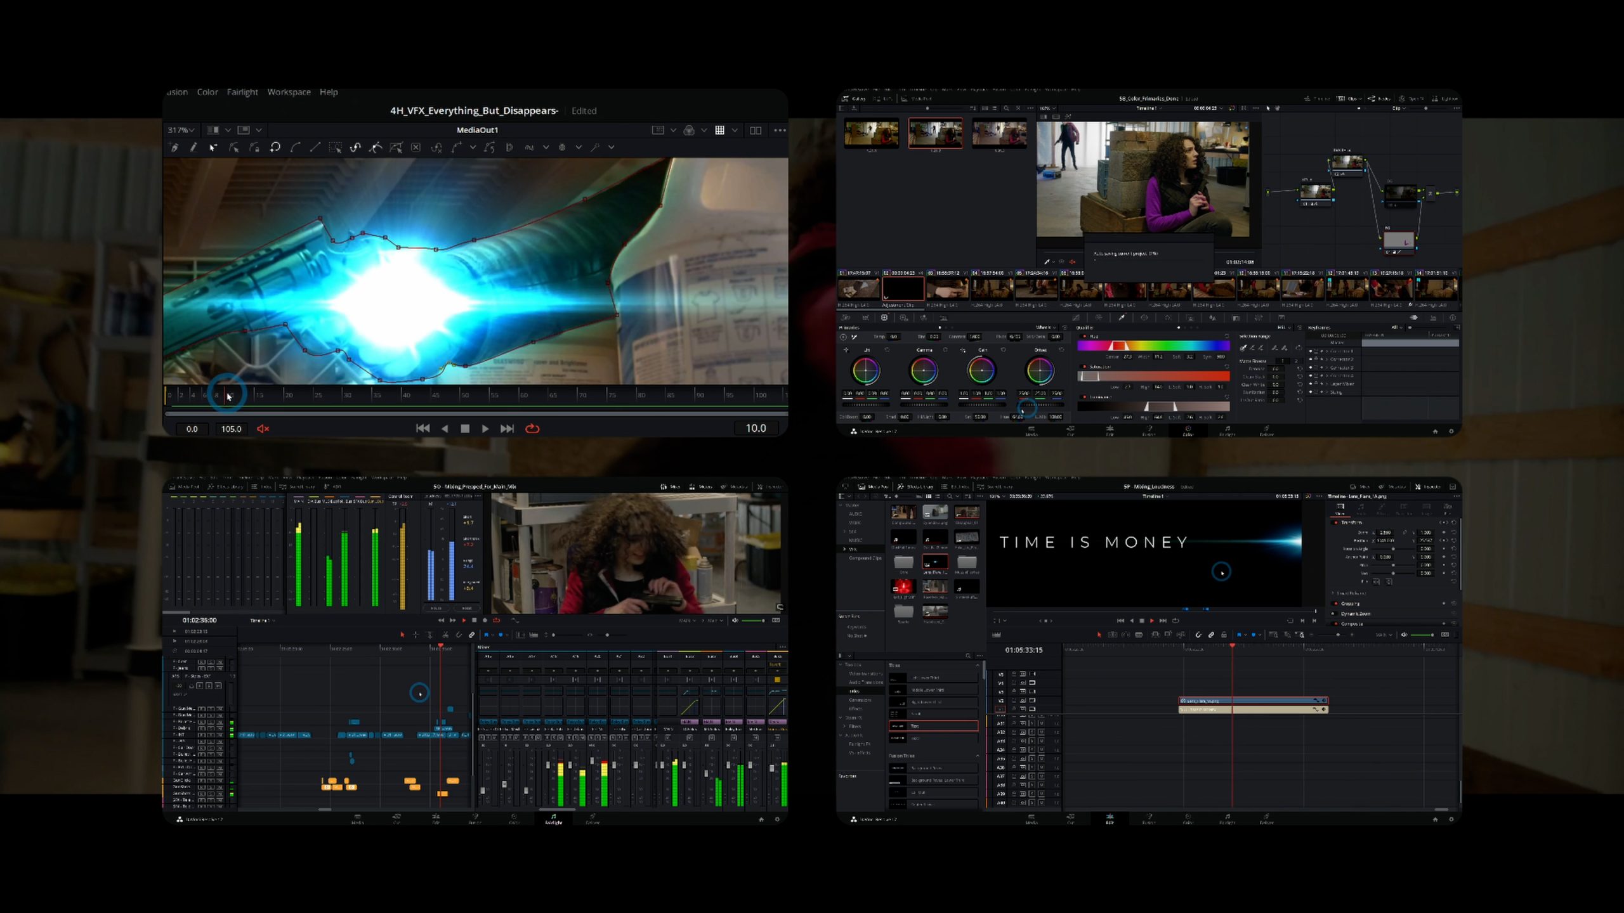Expand the magic wand tool dropdown arrow
Screen dimensions: 1624x913
(612, 147)
